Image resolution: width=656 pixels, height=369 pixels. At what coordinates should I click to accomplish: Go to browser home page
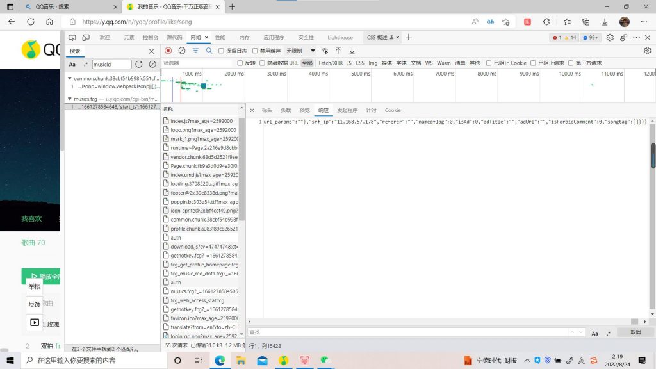pos(49,22)
